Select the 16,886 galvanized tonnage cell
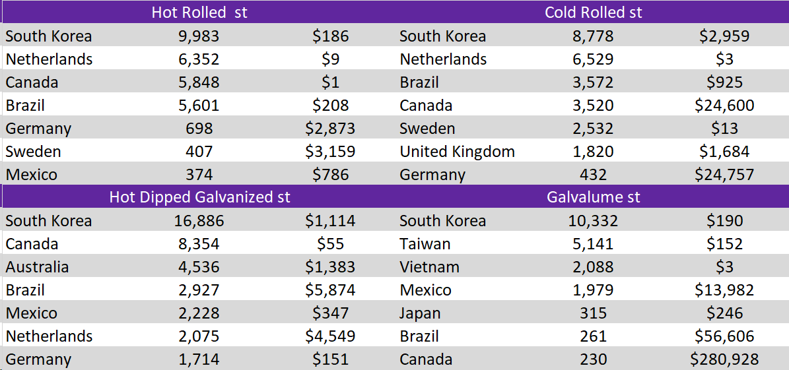The width and height of the screenshot is (789, 370). pos(199,221)
